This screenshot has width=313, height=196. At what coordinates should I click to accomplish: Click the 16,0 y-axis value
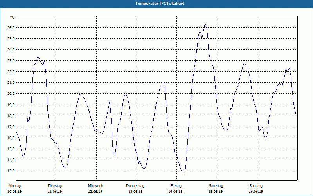point(11,138)
